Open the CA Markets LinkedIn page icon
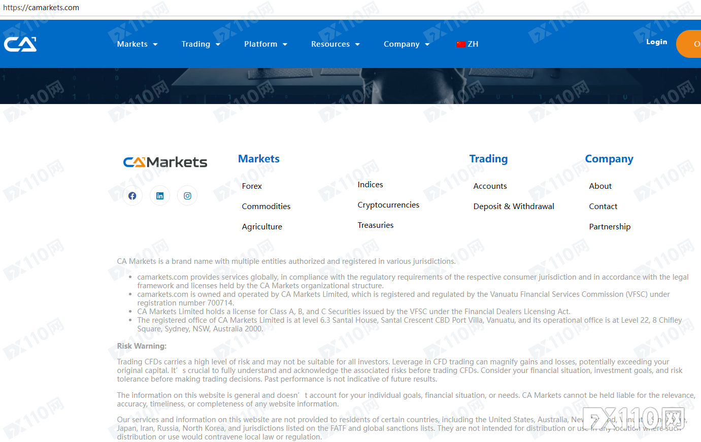701x442 pixels. click(160, 196)
